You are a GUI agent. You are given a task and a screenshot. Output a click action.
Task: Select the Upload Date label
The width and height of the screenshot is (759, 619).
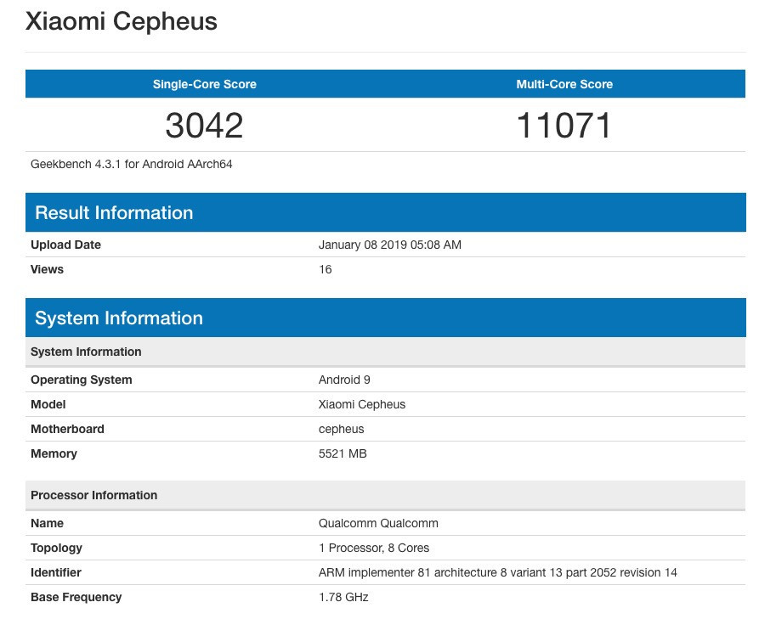pos(65,245)
